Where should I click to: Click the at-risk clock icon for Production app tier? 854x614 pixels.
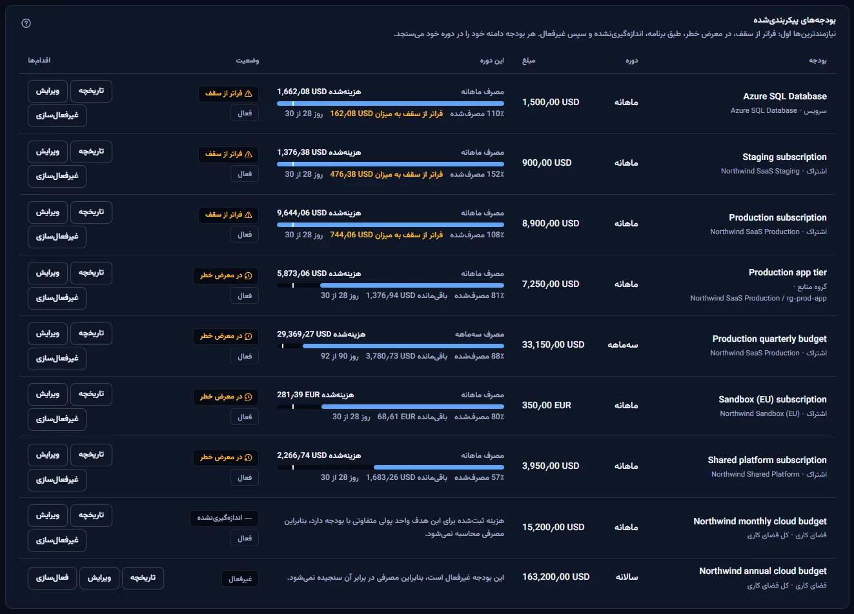pos(249,275)
